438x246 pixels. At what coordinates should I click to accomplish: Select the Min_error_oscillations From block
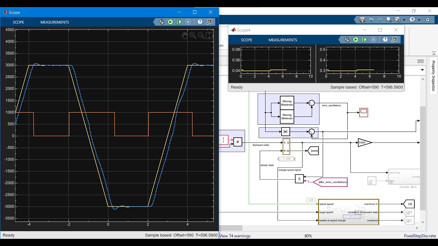click(x=330, y=182)
